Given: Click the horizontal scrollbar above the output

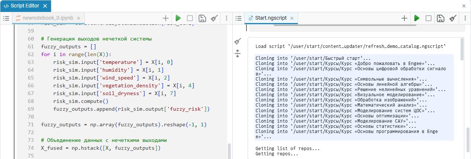Looking at the screenshot, I should click(344, 25).
